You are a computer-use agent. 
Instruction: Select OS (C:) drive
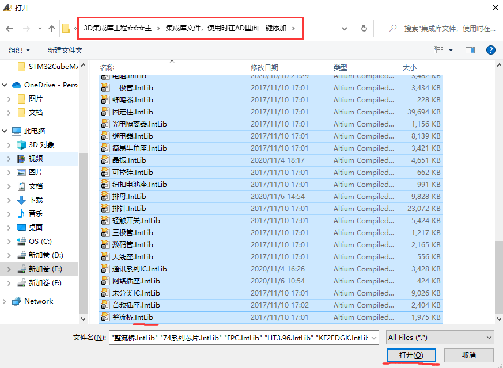click(x=35, y=241)
